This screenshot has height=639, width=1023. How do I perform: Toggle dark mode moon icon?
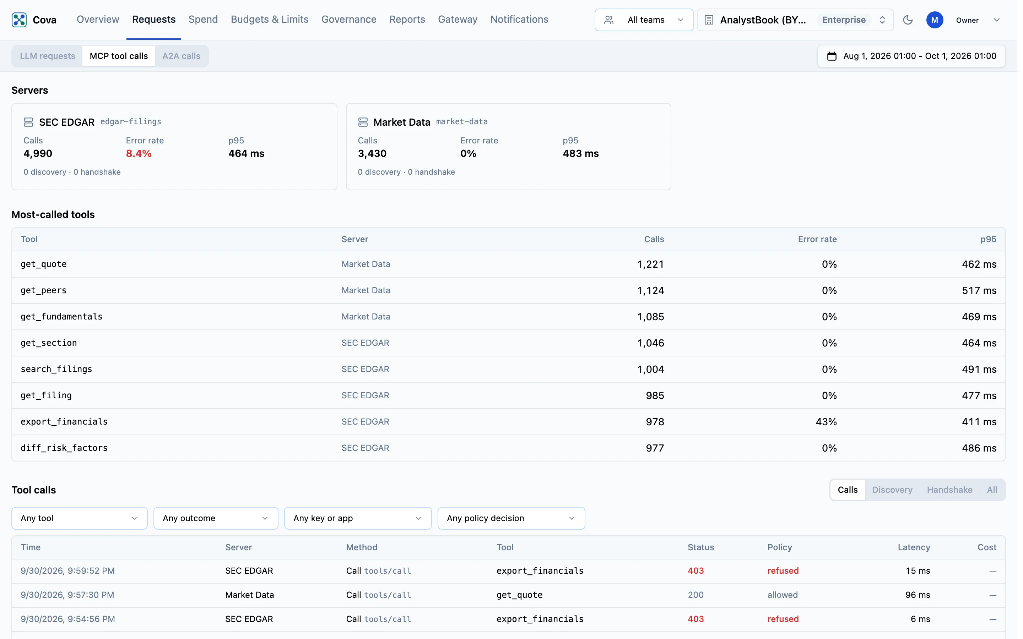908,20
